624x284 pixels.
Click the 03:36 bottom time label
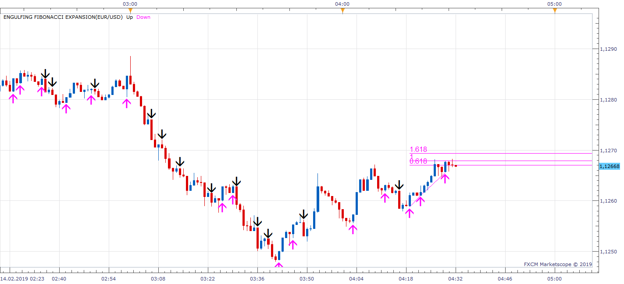(257, 278)
